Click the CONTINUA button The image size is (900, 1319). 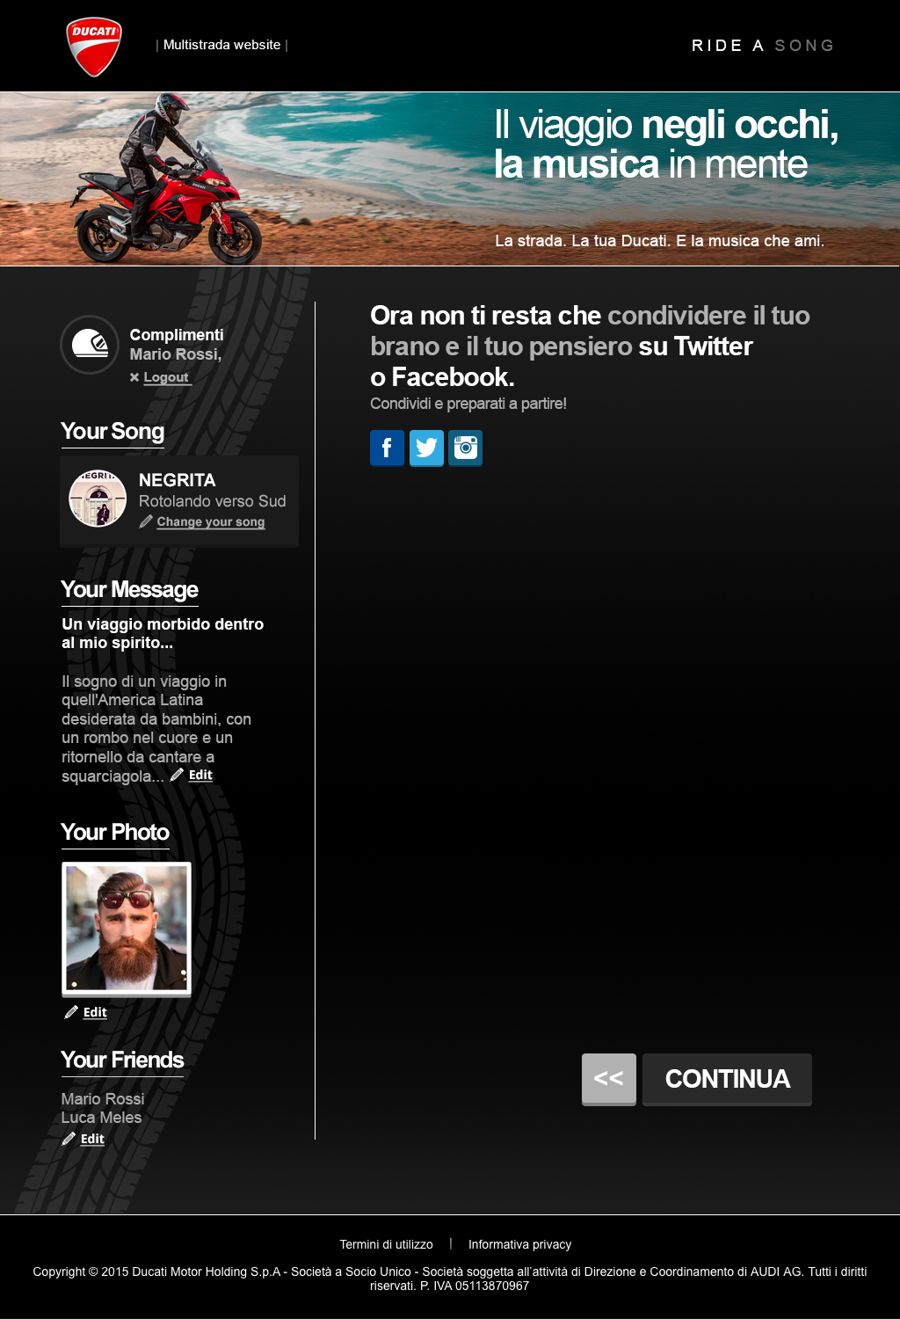click(728, 1079)
